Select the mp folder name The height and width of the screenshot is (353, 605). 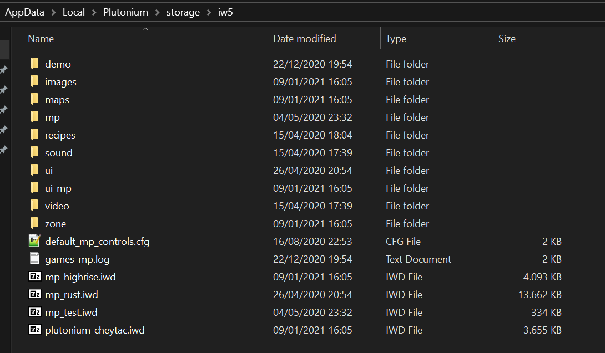pyautogui.click(x=53, y=117)
